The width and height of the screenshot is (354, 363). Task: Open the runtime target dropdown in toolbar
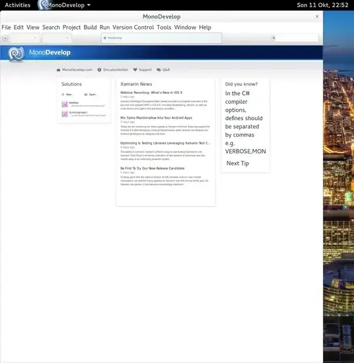[x=57, y=38]
